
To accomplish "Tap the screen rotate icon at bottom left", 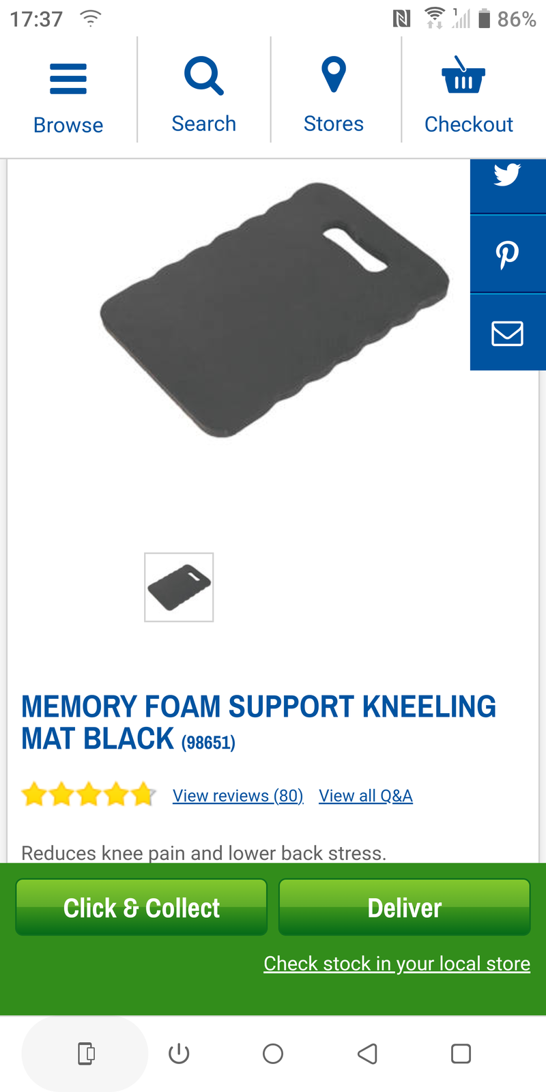I will click(x=86, y=1054).
